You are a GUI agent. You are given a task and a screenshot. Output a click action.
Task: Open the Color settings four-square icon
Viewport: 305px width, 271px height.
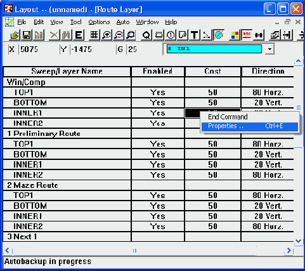[x=235, y=35]
